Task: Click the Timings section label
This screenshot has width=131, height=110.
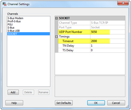Action: [x=64, y=36]
